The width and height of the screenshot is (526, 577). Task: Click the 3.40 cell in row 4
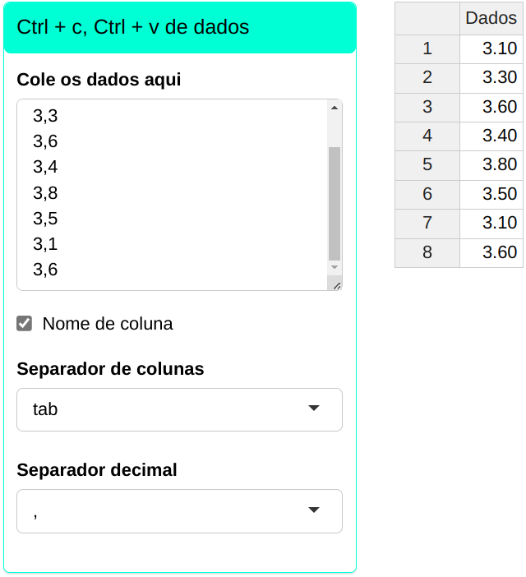pos(491,136)
